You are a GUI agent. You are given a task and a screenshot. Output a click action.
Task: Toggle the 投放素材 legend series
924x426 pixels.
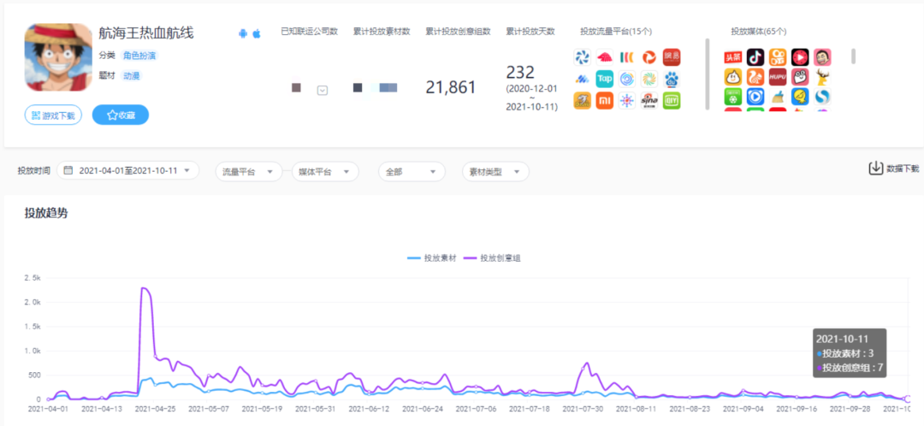(x=432, y=258)
